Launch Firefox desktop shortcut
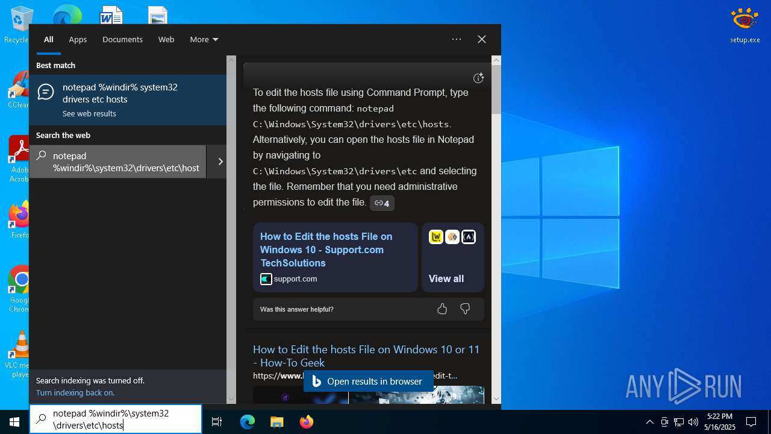 coord(19,220)
